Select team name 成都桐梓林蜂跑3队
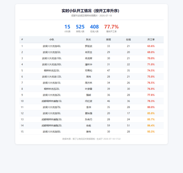 (x=52, y=119)
